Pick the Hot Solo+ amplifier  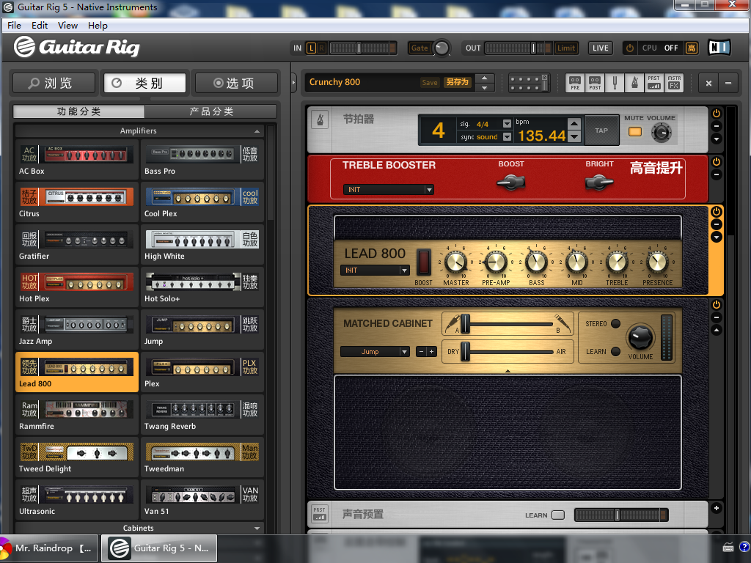click(x=202, y=287)
